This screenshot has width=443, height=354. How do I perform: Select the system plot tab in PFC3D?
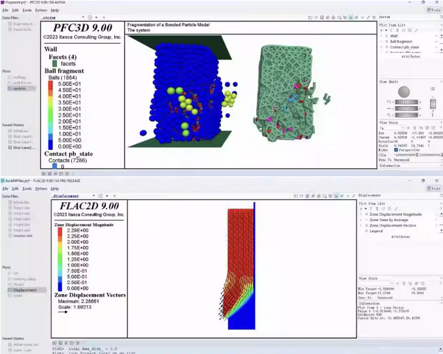[x=49, y=17]
